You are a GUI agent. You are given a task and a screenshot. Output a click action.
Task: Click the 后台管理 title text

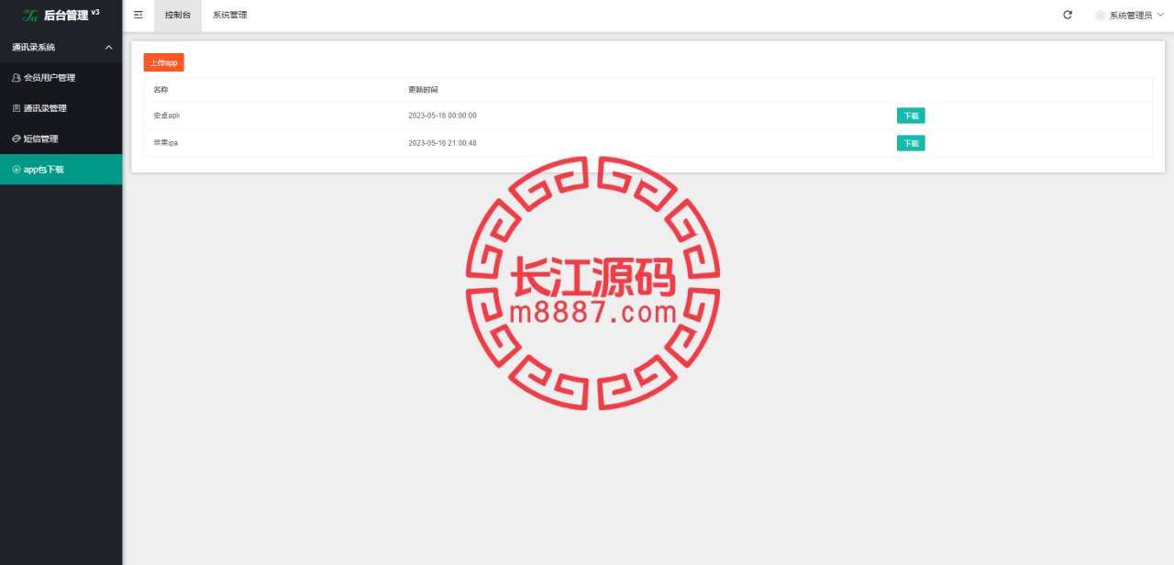66,16
